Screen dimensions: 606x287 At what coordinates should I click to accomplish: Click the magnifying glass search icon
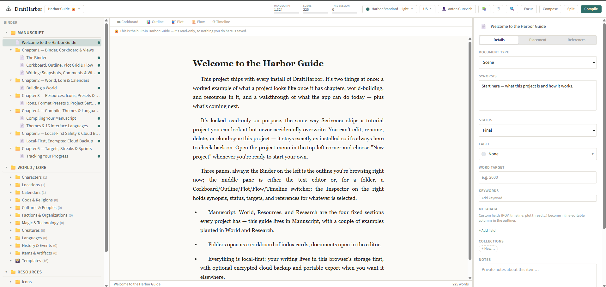[x=512, y=9]
